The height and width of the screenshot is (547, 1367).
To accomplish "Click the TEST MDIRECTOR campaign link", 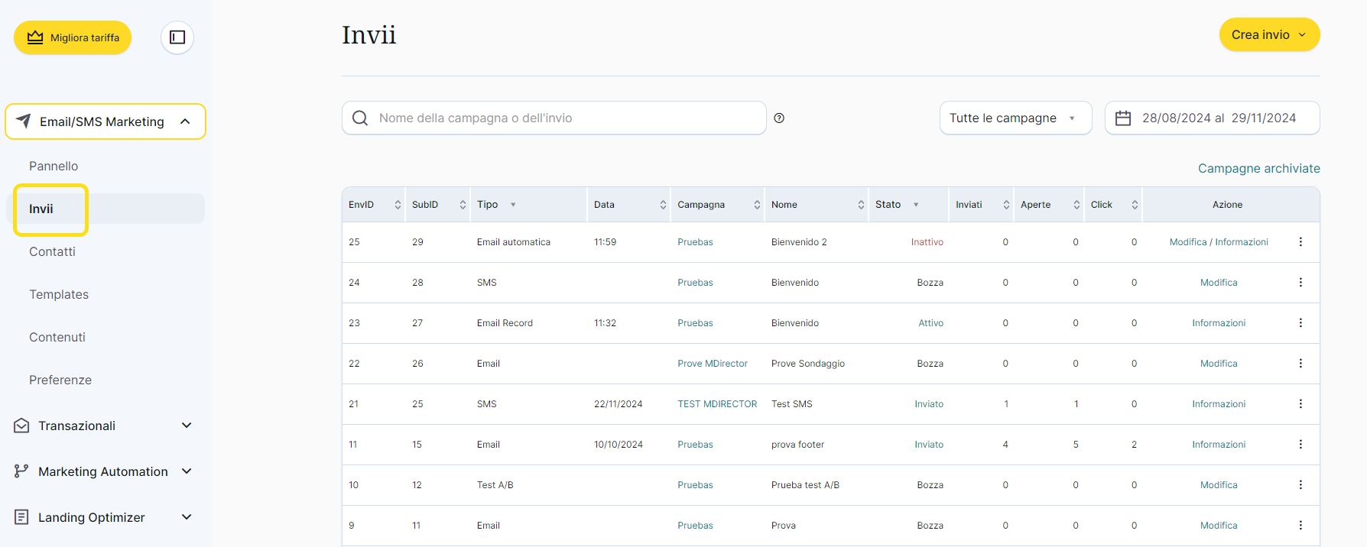I will [x=717, y=404].
